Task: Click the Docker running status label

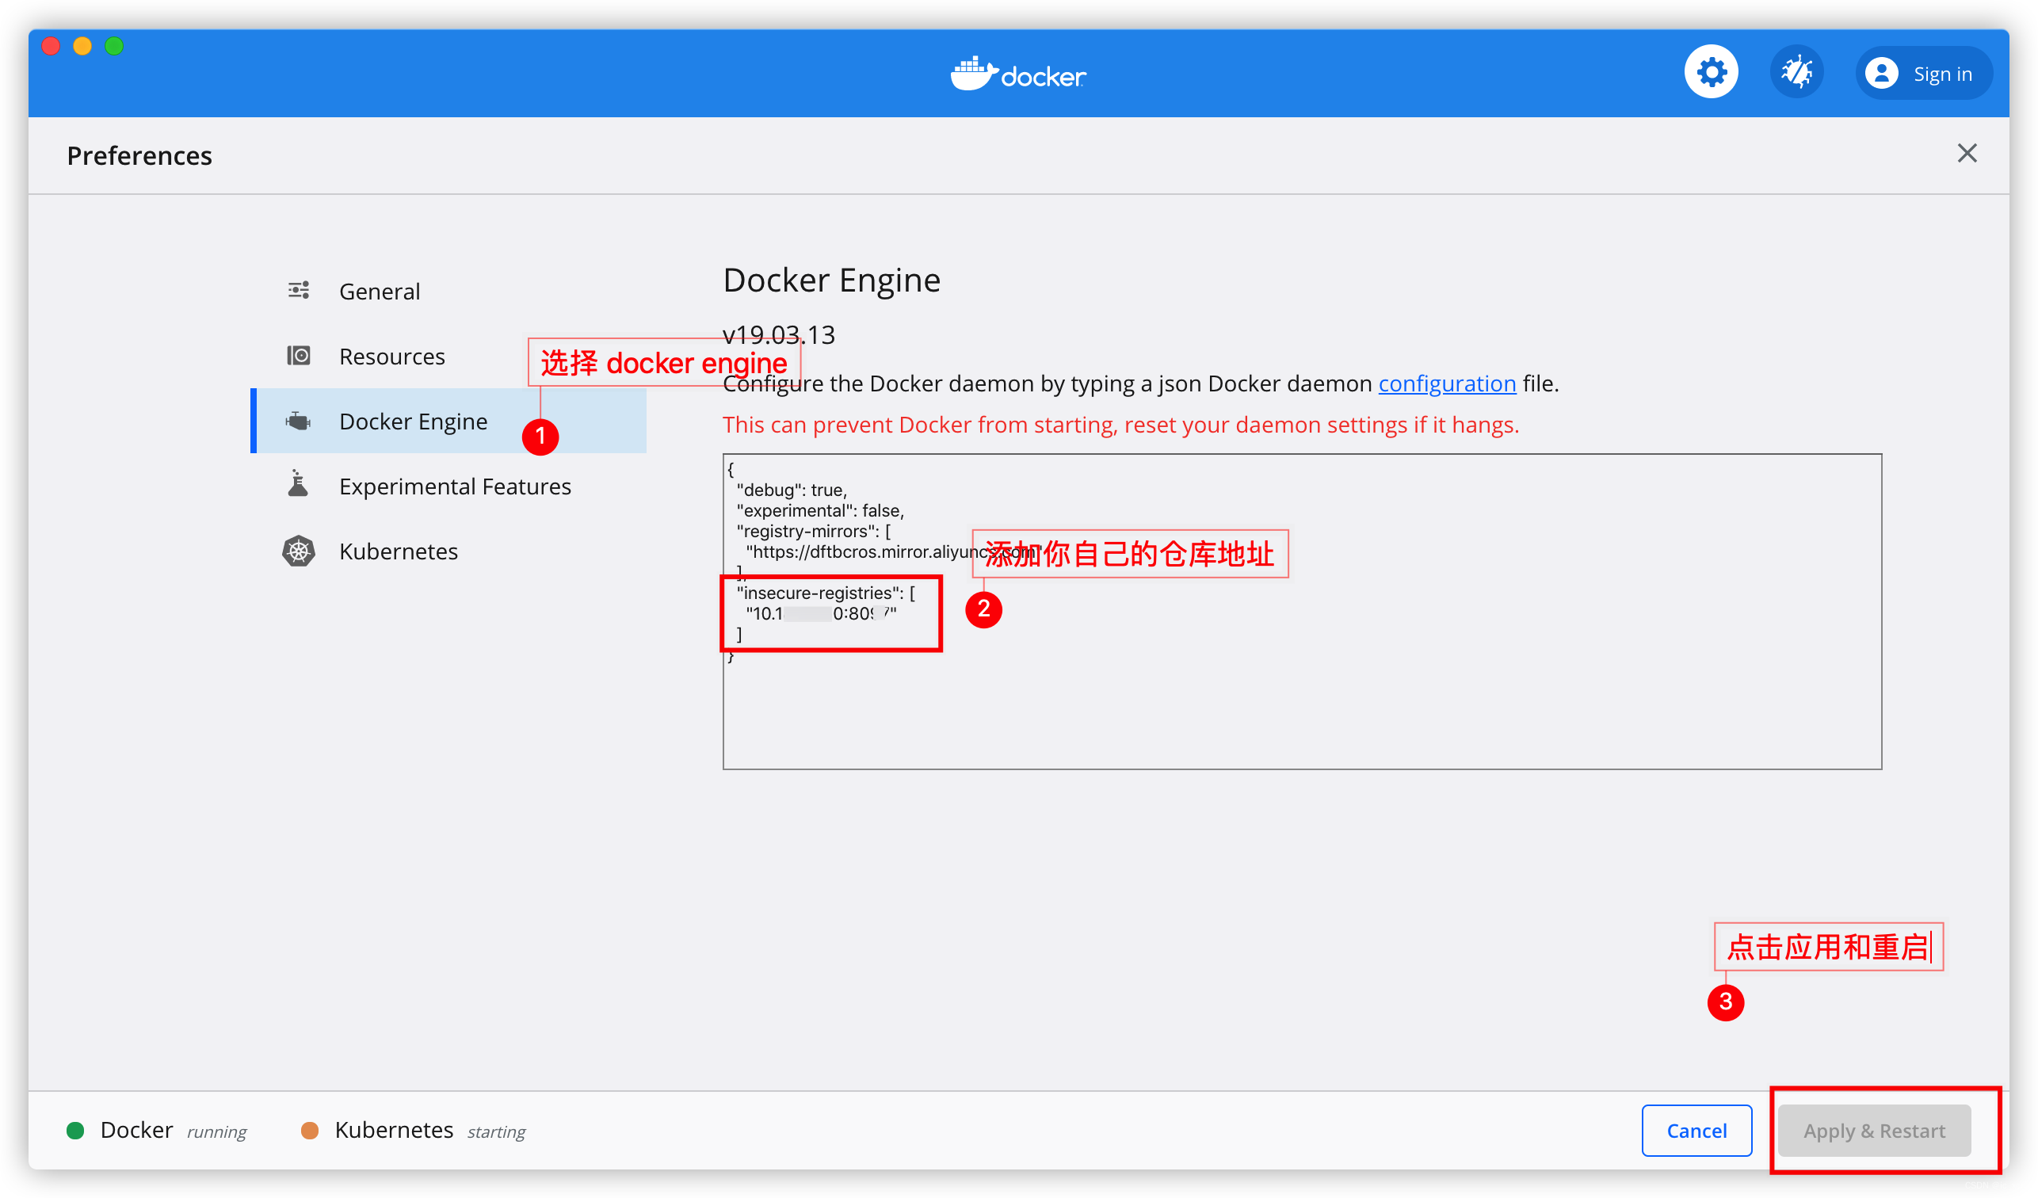Action: pyautogui.click(x=173, y=1131)
